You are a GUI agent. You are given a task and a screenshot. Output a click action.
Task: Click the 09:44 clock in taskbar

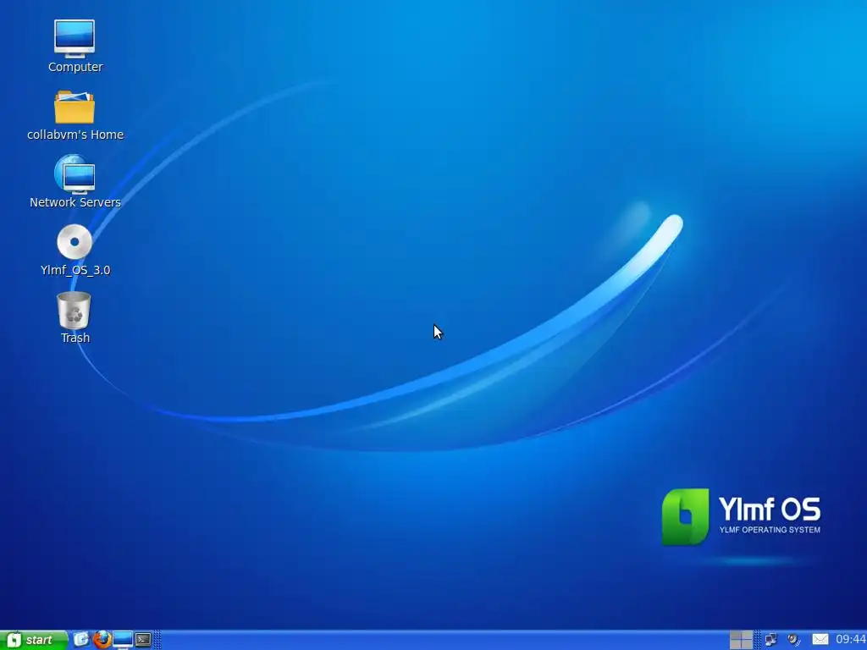tap(850, 640)
